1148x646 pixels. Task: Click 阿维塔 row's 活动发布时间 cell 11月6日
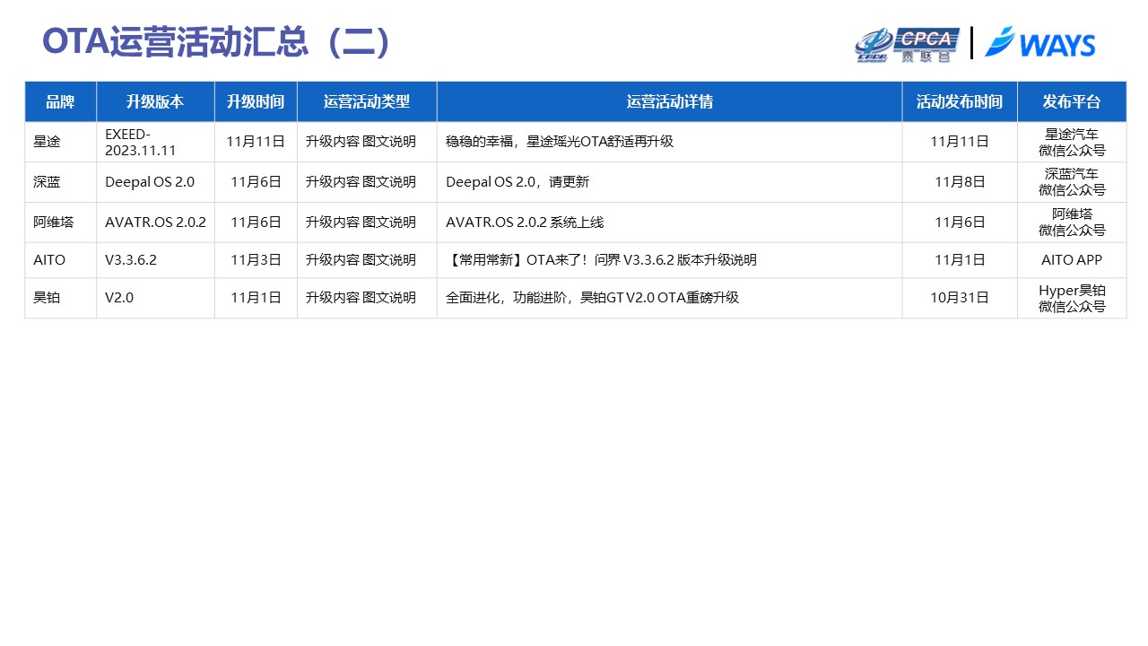[x=960, y=222]
